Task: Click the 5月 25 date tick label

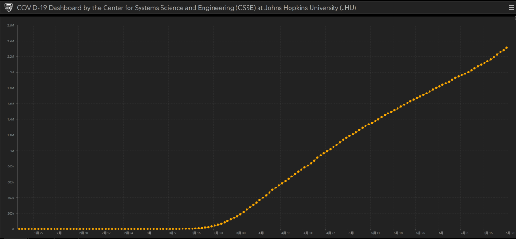Action: click(420, 233)
